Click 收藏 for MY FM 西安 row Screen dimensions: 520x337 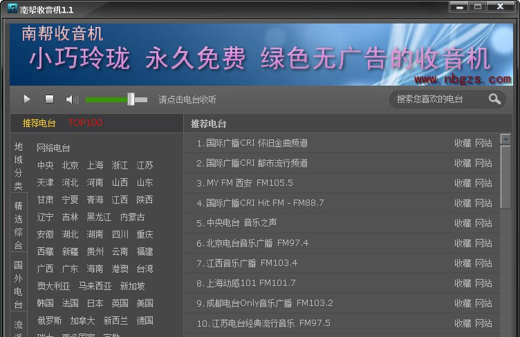pyautogui.click(x=463, y=183)
